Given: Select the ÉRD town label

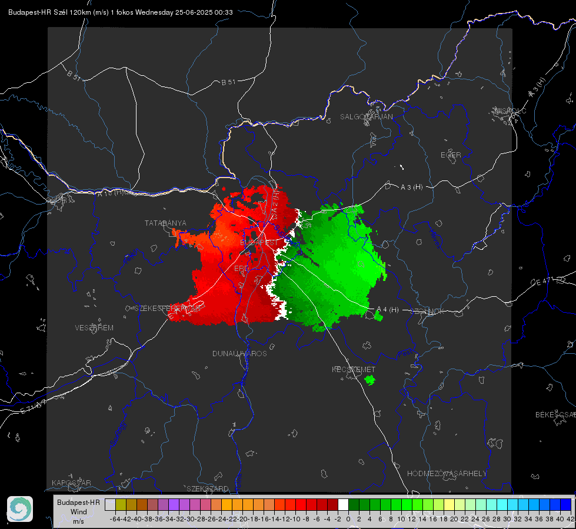Looking at the screenshot, I should 241,269.
